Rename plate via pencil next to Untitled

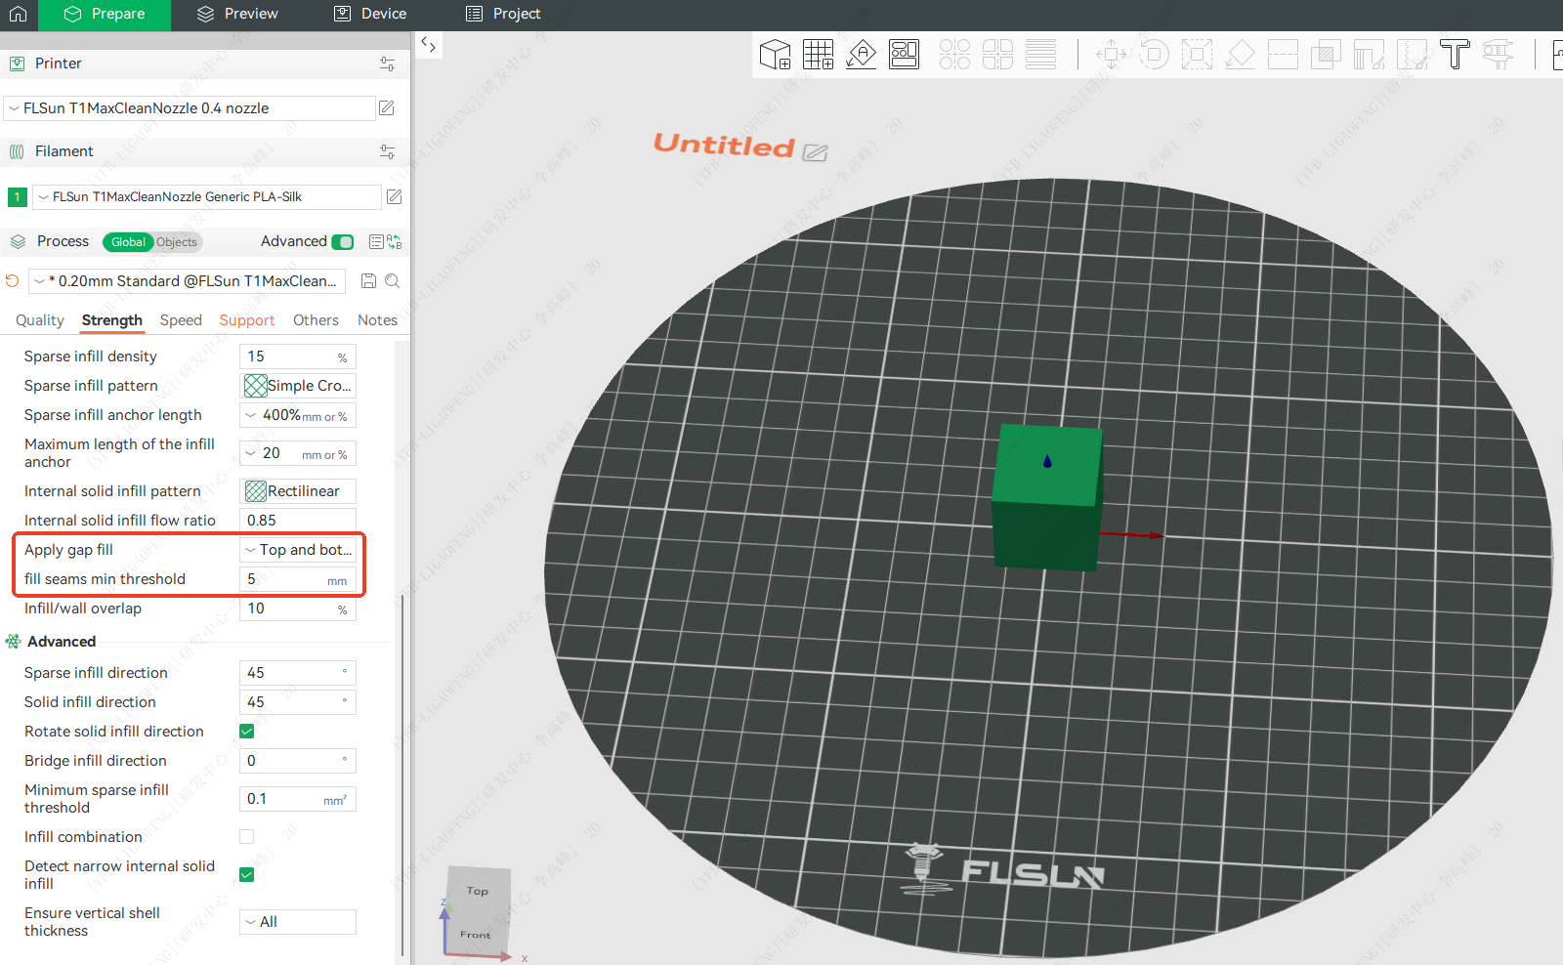click(x=815, y=152)
